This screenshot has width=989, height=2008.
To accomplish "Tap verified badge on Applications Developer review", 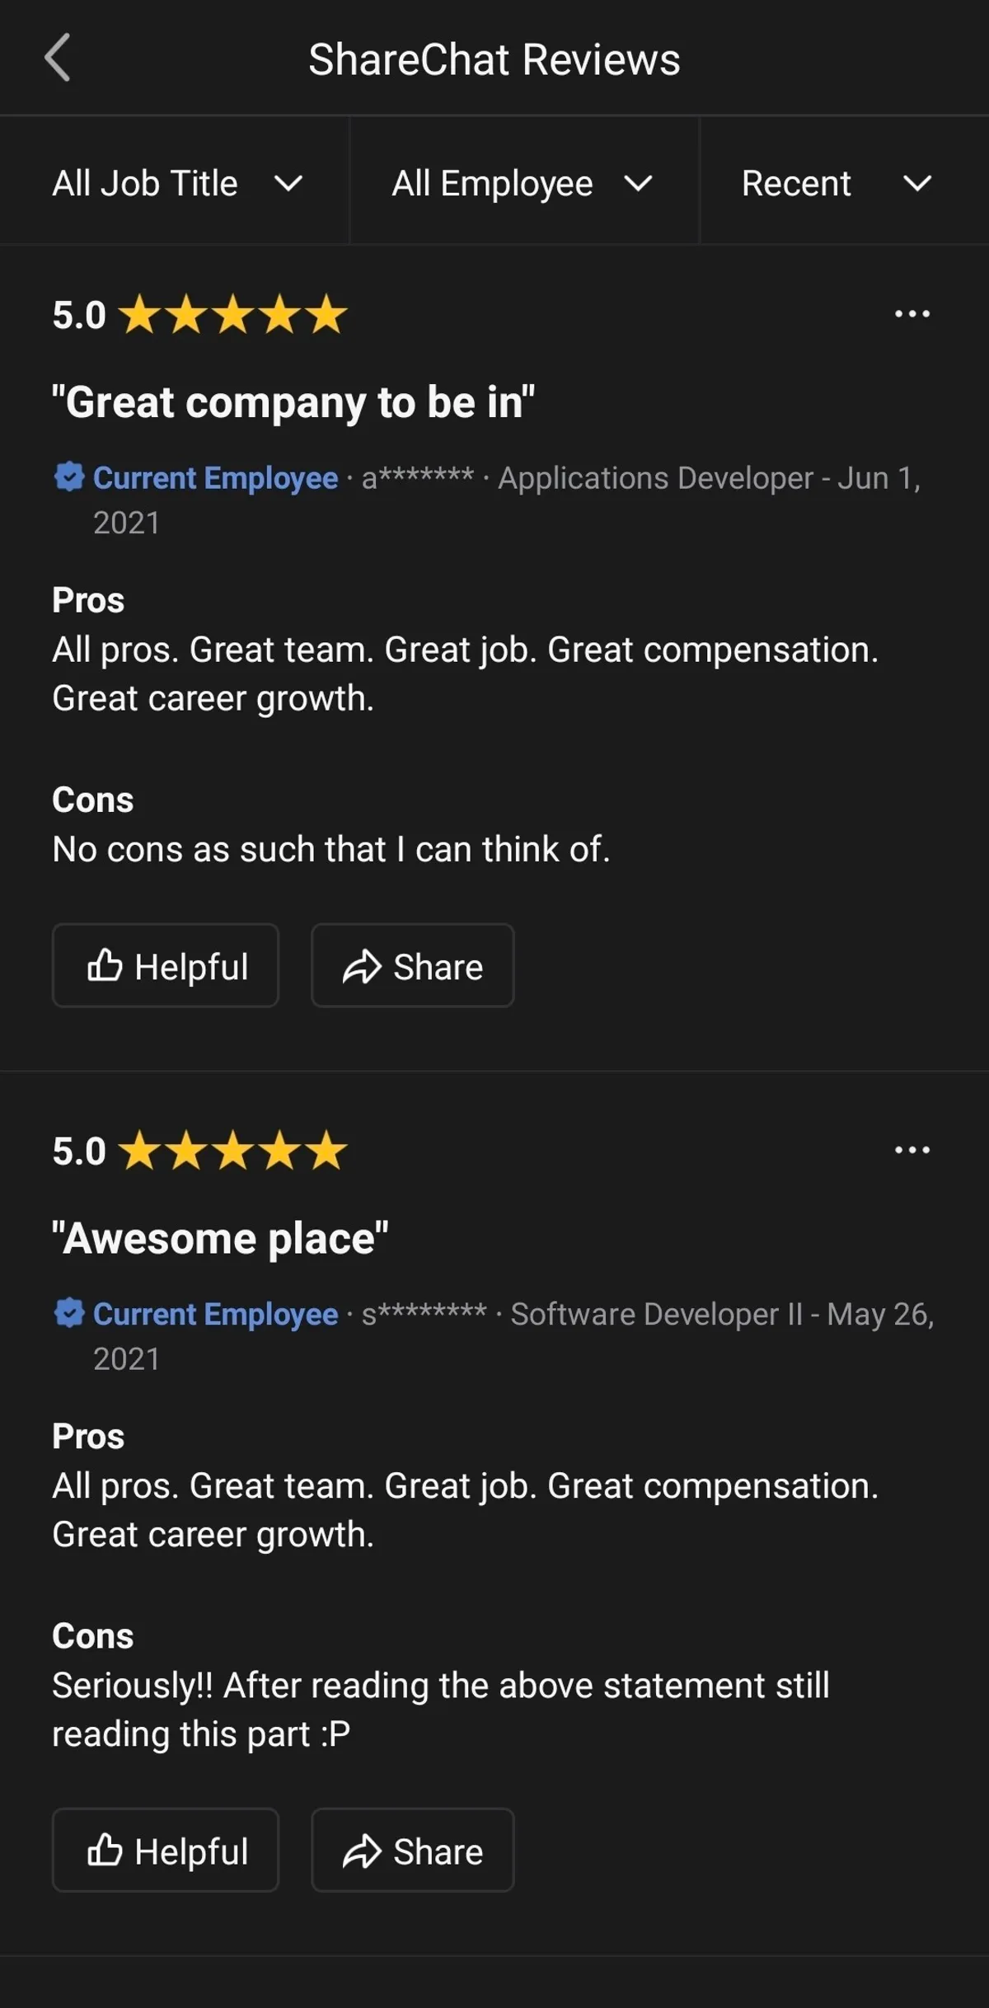I will click(69, 477).
